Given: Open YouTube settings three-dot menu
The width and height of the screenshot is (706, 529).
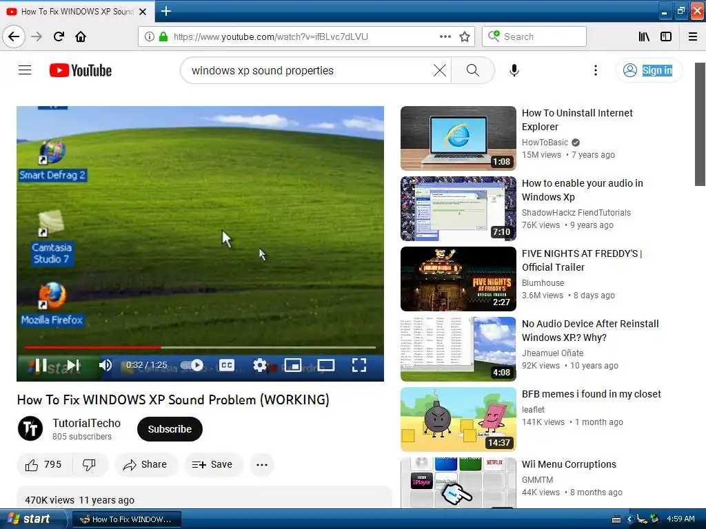Looking at the screenshot, I should click(595, 70).
